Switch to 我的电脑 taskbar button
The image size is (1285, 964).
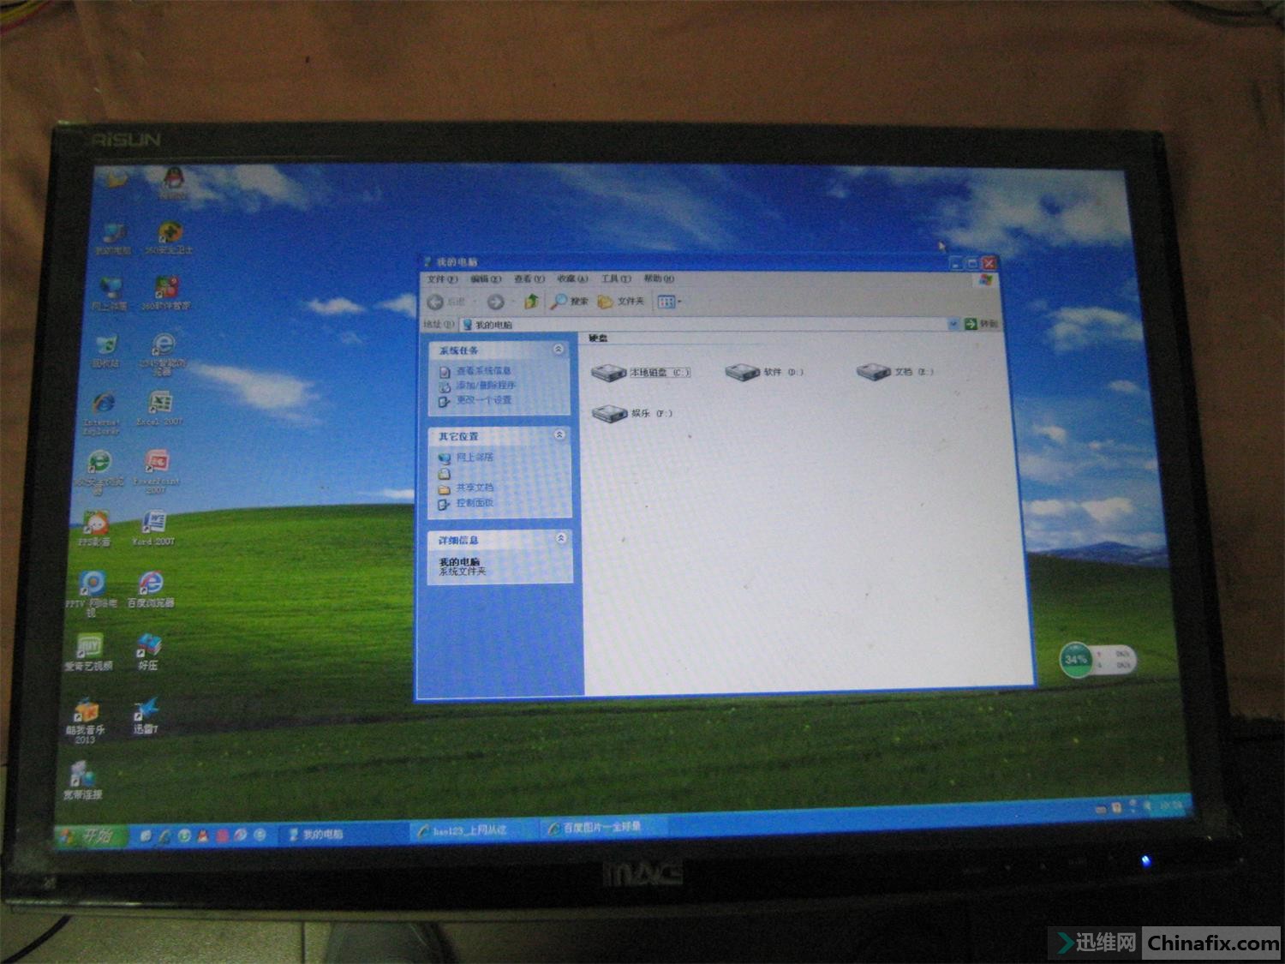click(x=341, y=834)
